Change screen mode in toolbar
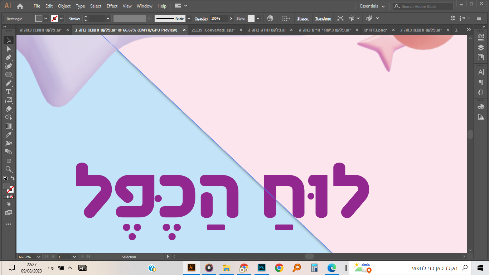The image size is (489, 275). coord(9,213)
